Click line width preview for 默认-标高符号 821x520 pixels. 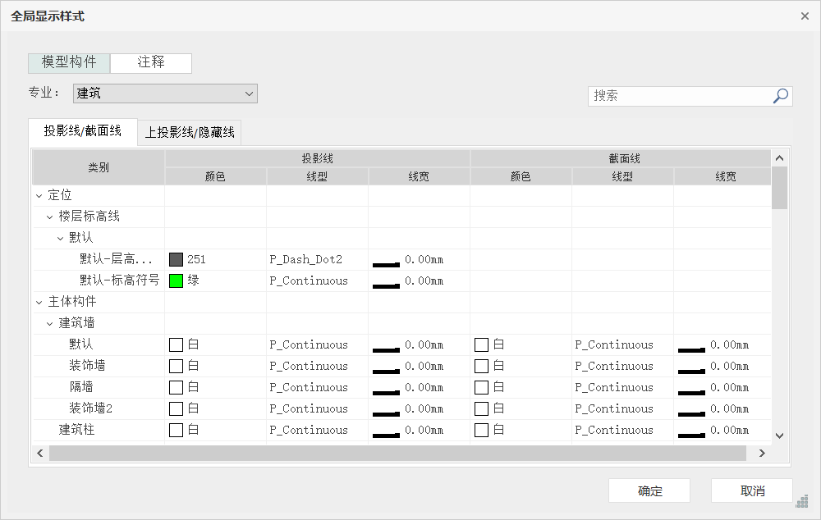[386, 281]
